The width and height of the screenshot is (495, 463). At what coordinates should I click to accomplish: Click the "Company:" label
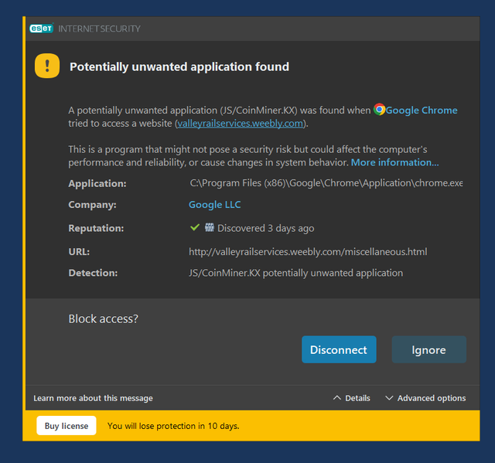(92, 205)
